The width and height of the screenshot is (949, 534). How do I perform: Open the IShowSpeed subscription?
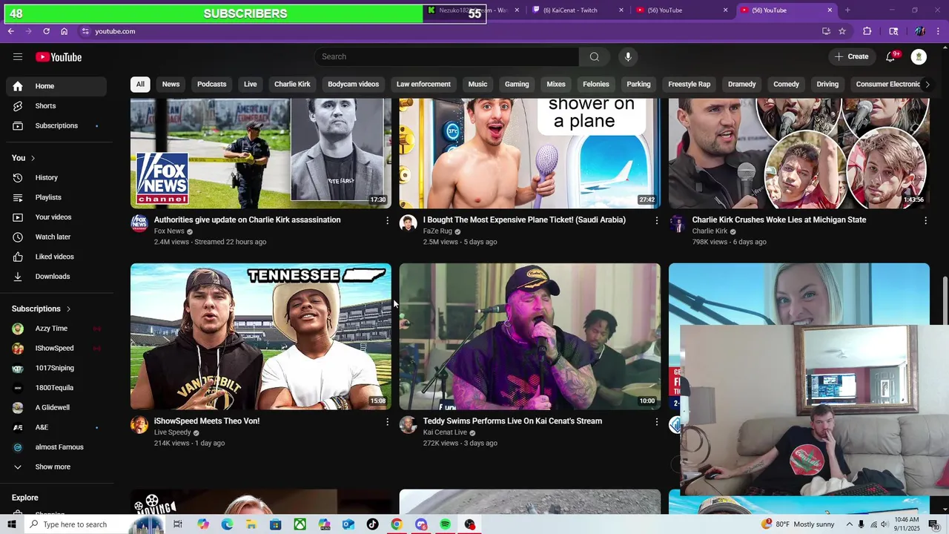[56, 349]
